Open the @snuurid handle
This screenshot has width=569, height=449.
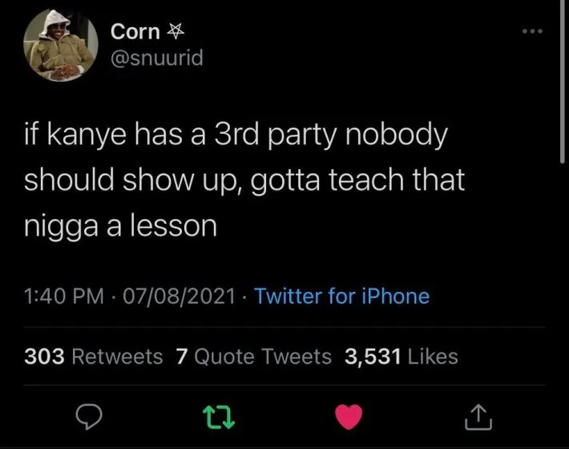[157, 58]
